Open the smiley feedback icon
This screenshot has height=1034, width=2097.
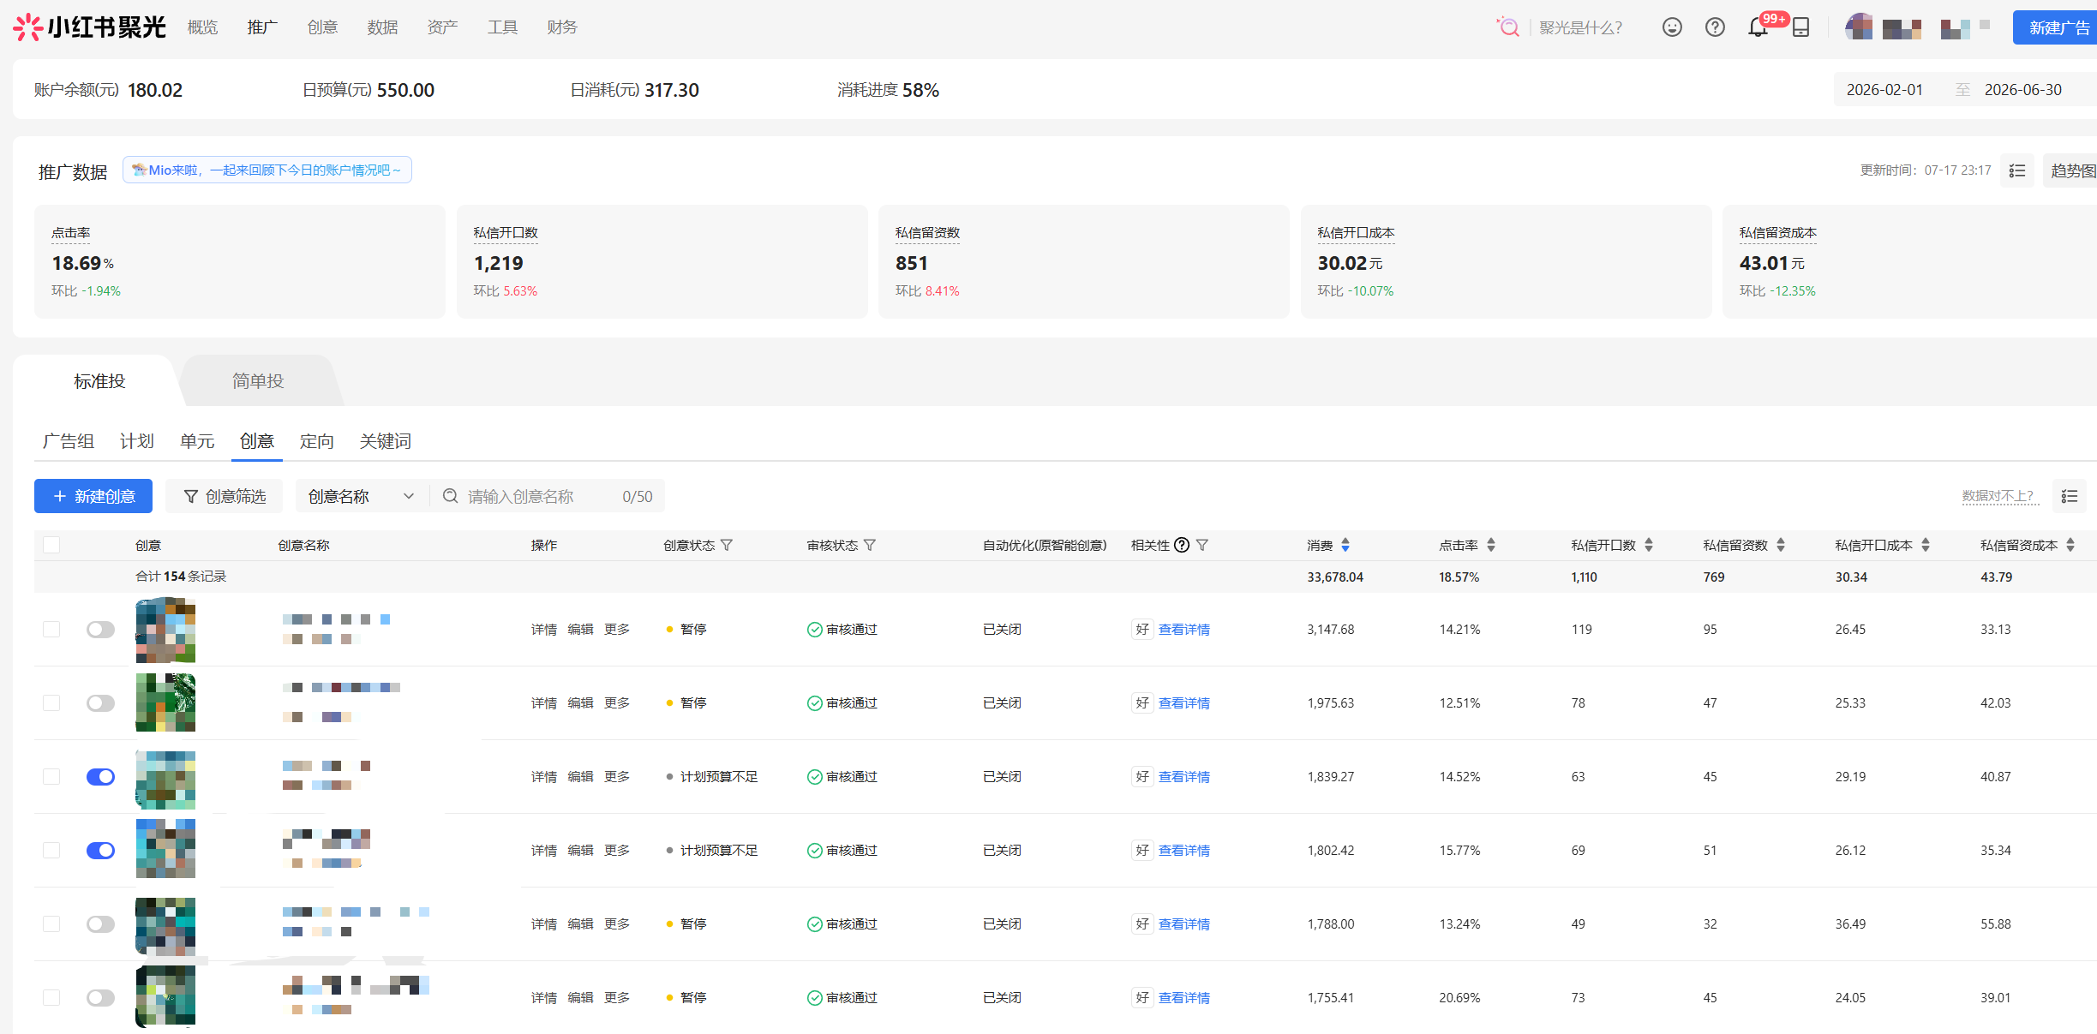[1672, 27]
